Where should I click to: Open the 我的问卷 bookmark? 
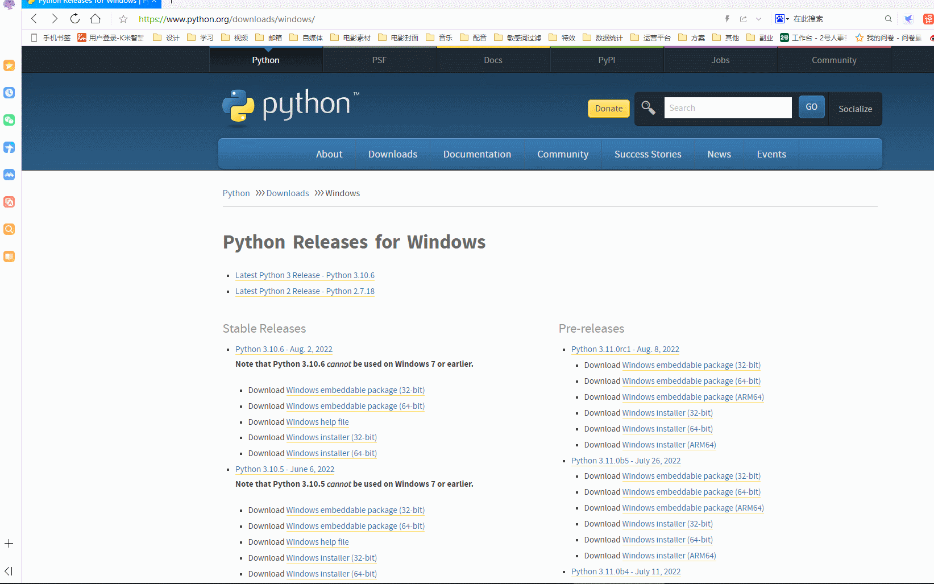(888, 38)
